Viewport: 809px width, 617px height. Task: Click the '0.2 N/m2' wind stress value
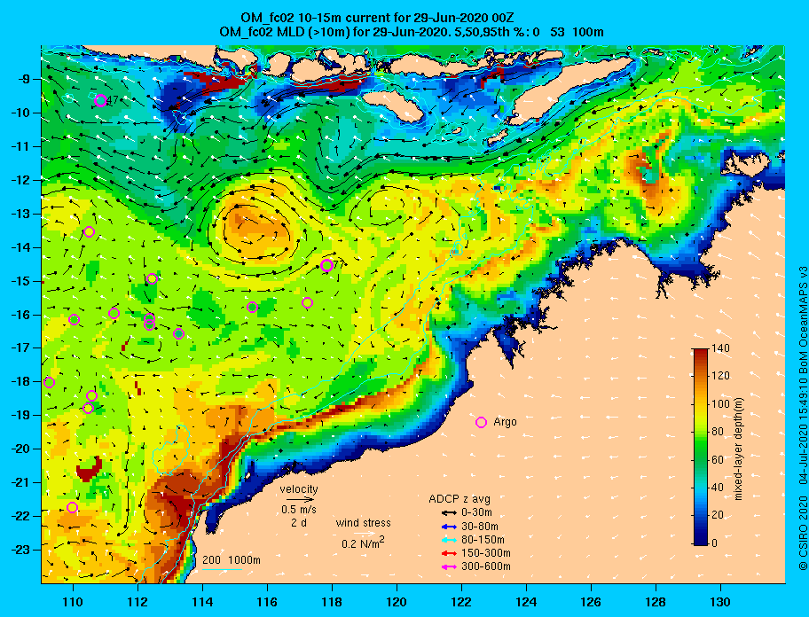(363, 543)
